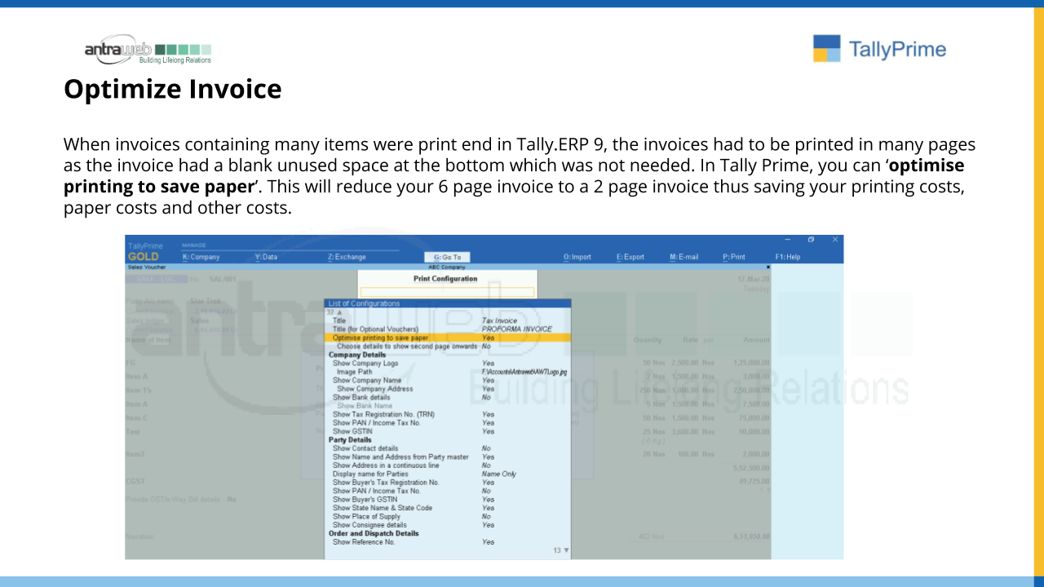Image resolution: width=1044 pixels, height=587 pixels.
Task: Select the Title configuration row
Action: click(x=448, y=320)
